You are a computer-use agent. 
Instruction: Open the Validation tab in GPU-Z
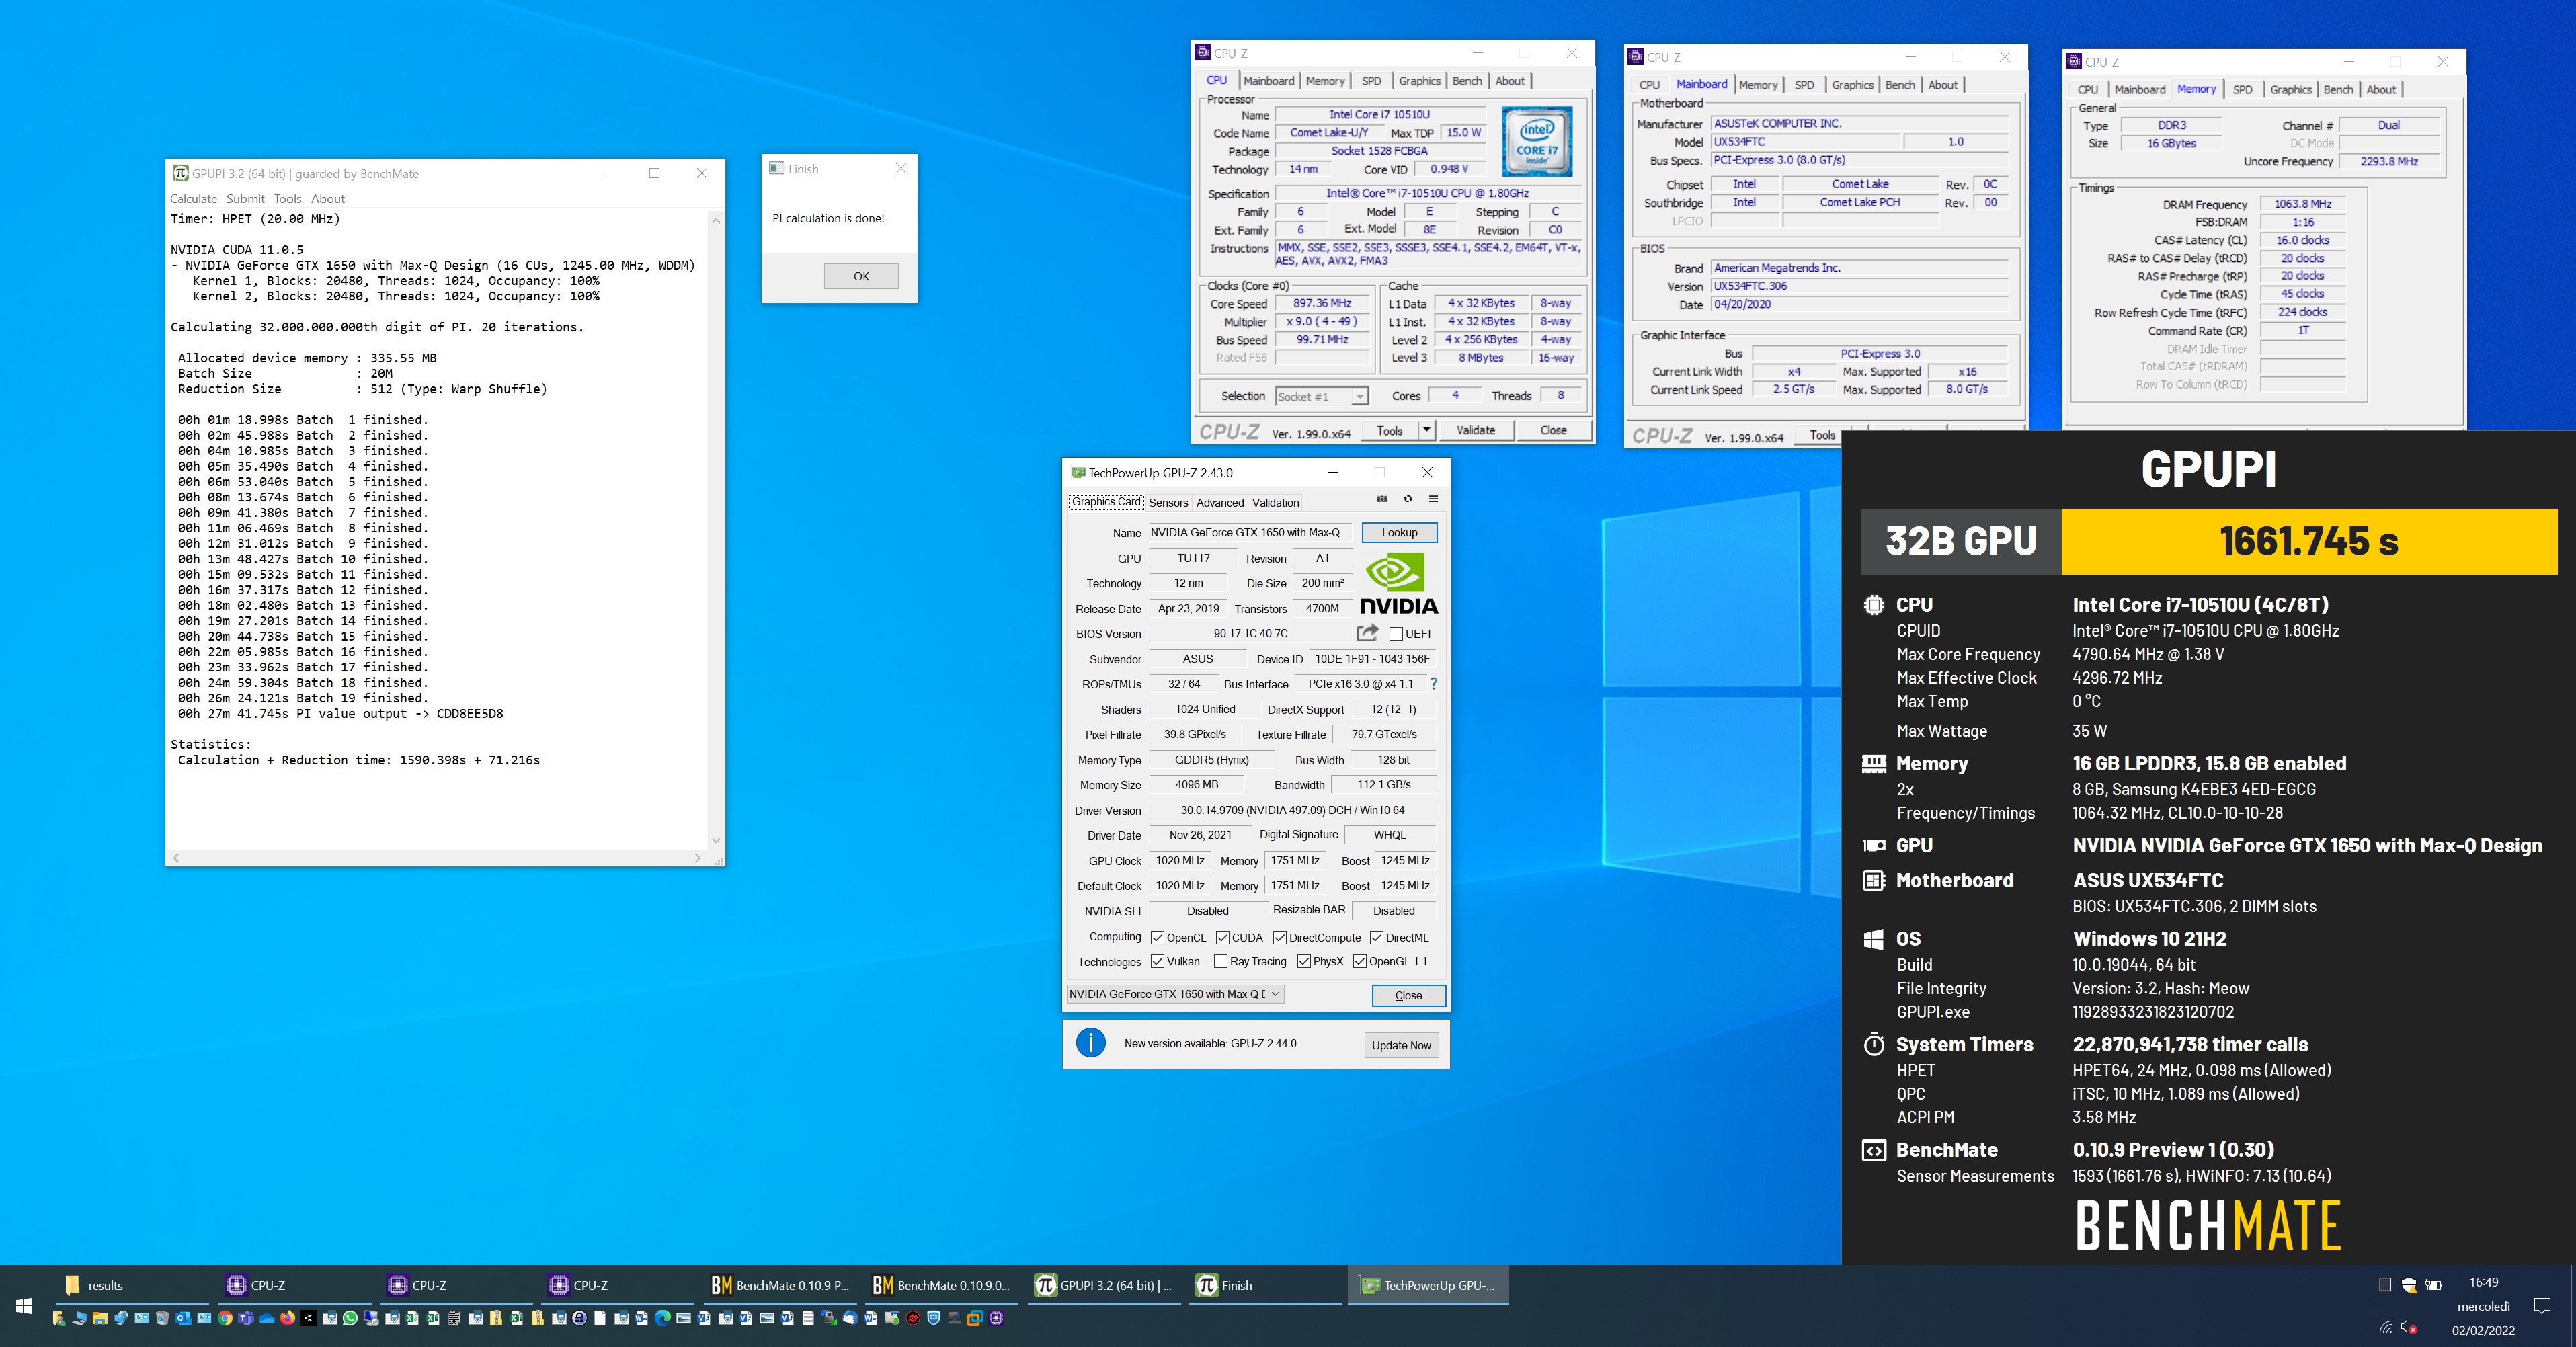click(1275, 502)
